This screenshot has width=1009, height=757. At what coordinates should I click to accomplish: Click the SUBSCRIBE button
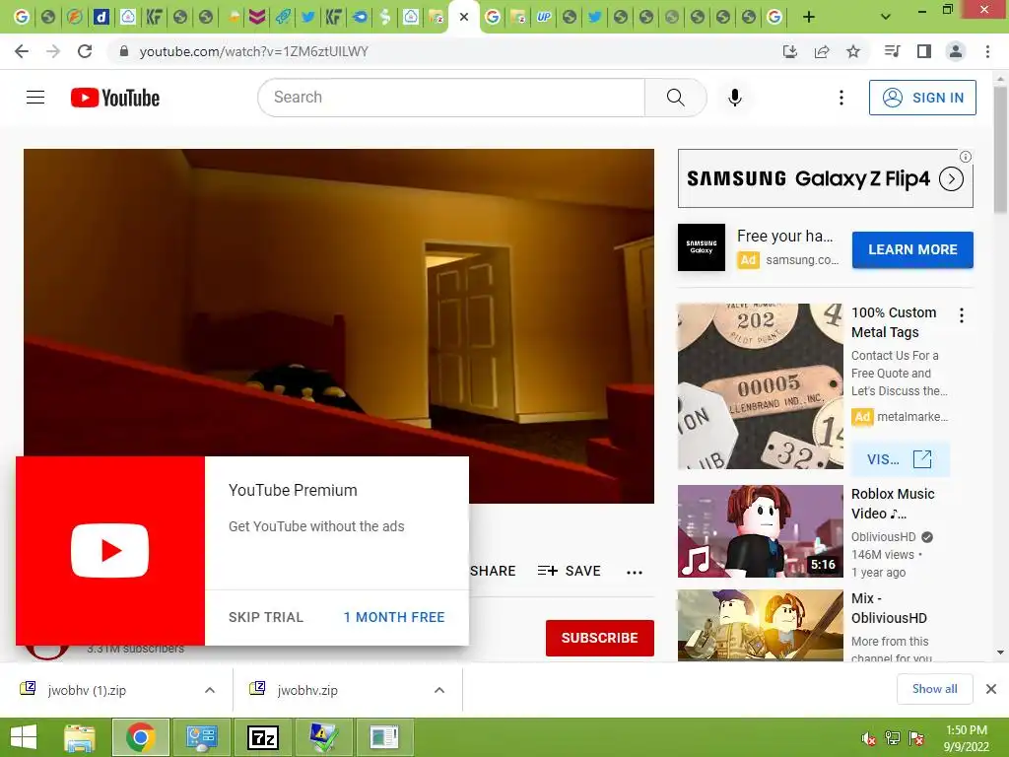[600, 638]
